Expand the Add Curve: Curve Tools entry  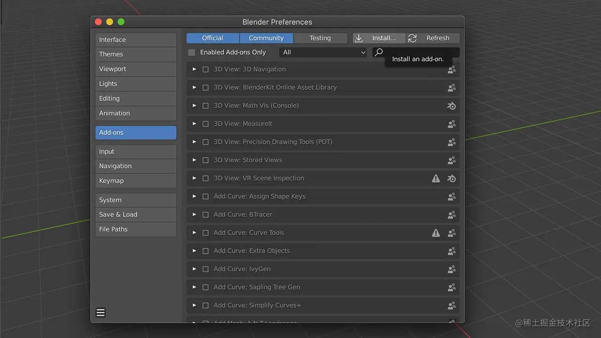pyautogui.click(x=194, y=233)
